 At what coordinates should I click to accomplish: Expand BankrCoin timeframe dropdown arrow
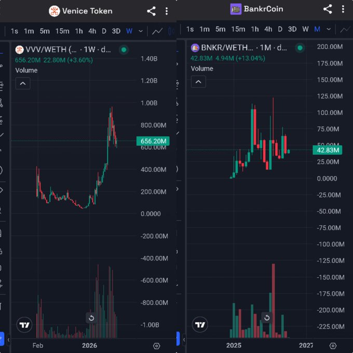(x=329, y=29)
